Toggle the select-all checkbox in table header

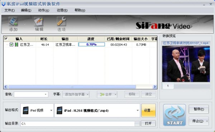tap(6, 38)
